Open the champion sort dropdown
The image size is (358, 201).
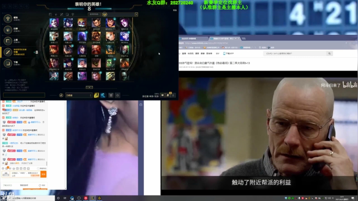pos(95,14)
